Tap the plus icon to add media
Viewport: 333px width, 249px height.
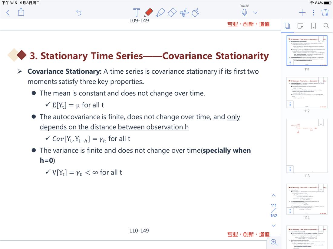(x=302, y=13)
